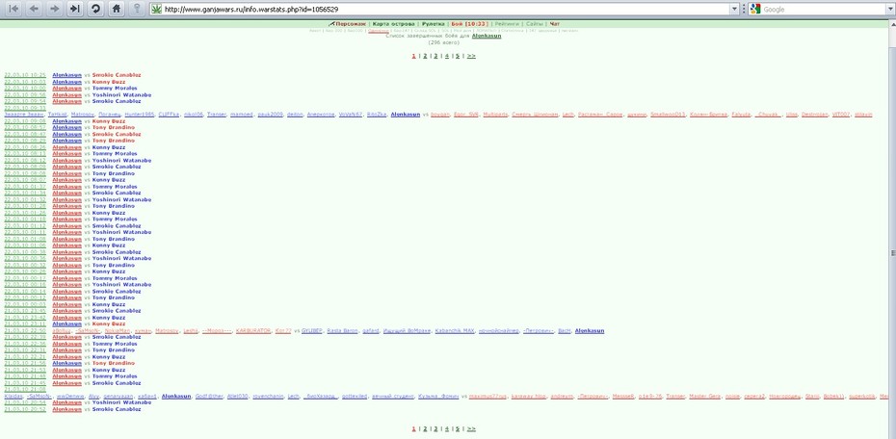Click the rewind to first page toolbar button
Image resolution: width=896 pixels, height=439 pixels.
13,9
